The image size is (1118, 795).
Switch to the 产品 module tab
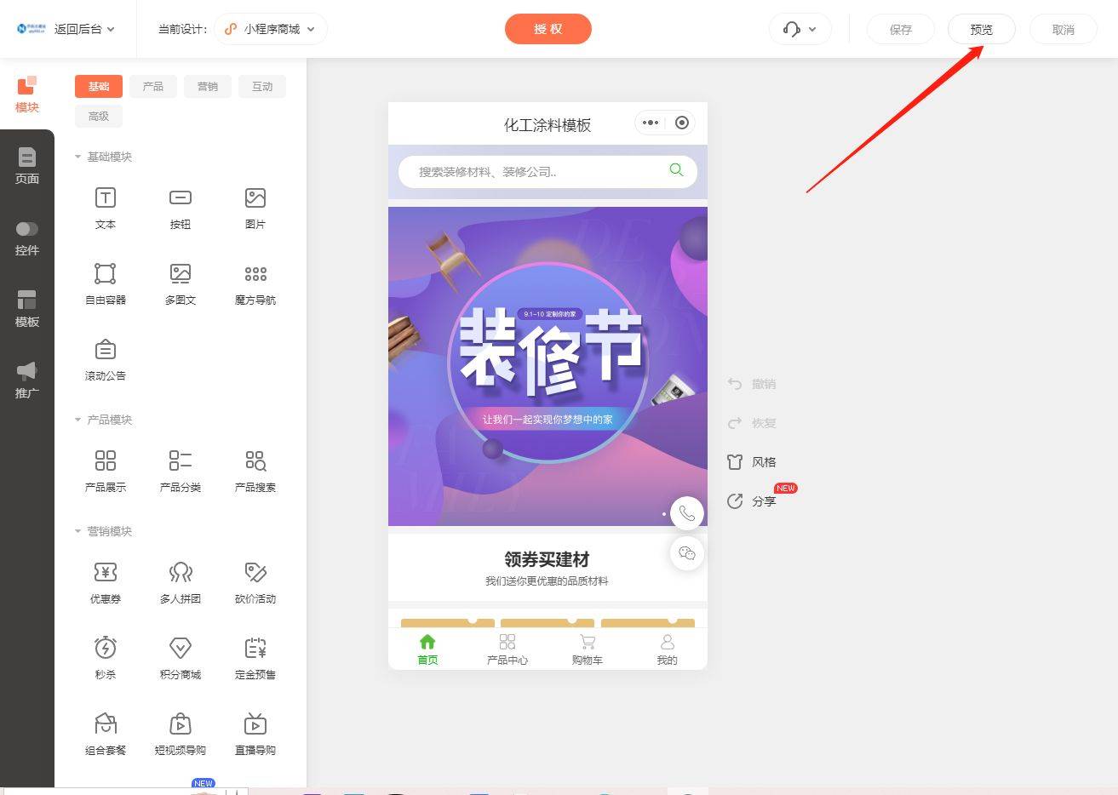[x=153, y=86]
